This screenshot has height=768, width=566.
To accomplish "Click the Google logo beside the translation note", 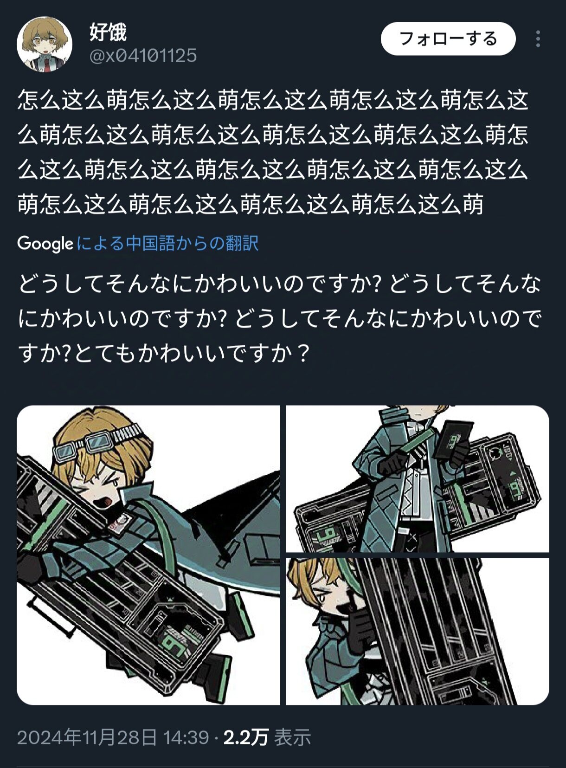I will [x=45, y=243].
